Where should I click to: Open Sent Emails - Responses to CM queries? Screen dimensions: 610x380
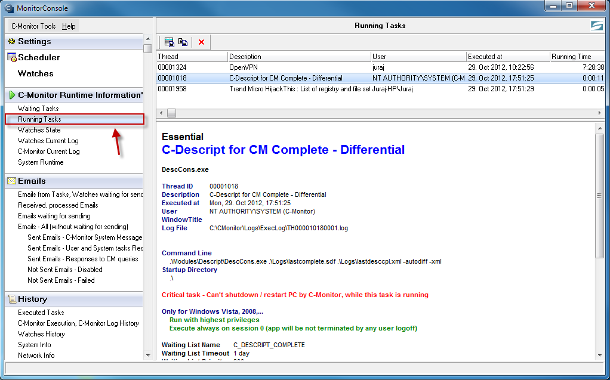pos(83,259)
